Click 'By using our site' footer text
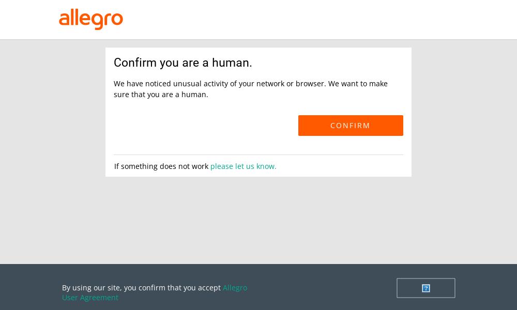 (x=92, y=288)
